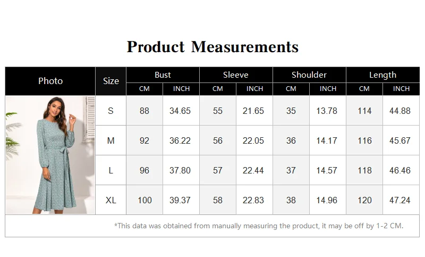The width and height of the screenshot is (425, 257).
Task: Select the 38 shoulder CM cell
Action: [291, 200]
